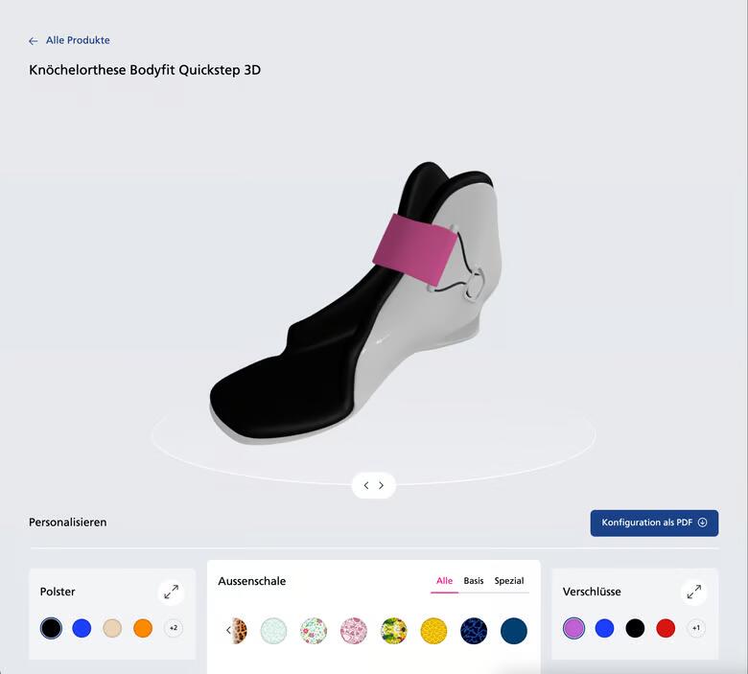
Task: Pick the sunflower Aussenschale pattern
Action: point(394,630)
